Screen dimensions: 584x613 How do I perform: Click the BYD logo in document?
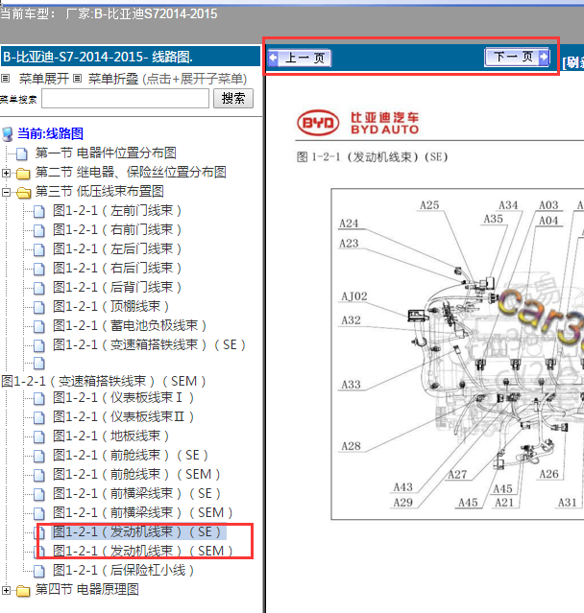(318, 123)
